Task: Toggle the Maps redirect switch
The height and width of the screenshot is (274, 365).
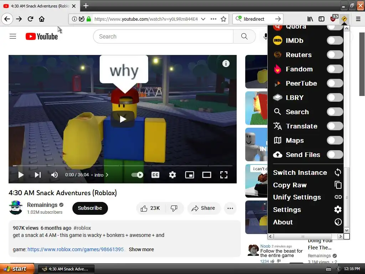Action: [x=335, y=140]
